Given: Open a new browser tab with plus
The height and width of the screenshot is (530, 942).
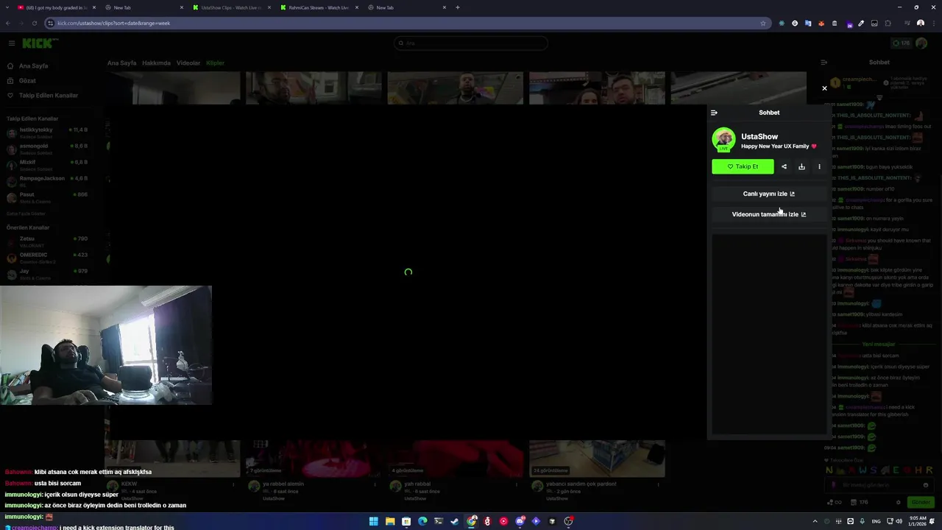Looking at the screenshot, I should [458, 7].
